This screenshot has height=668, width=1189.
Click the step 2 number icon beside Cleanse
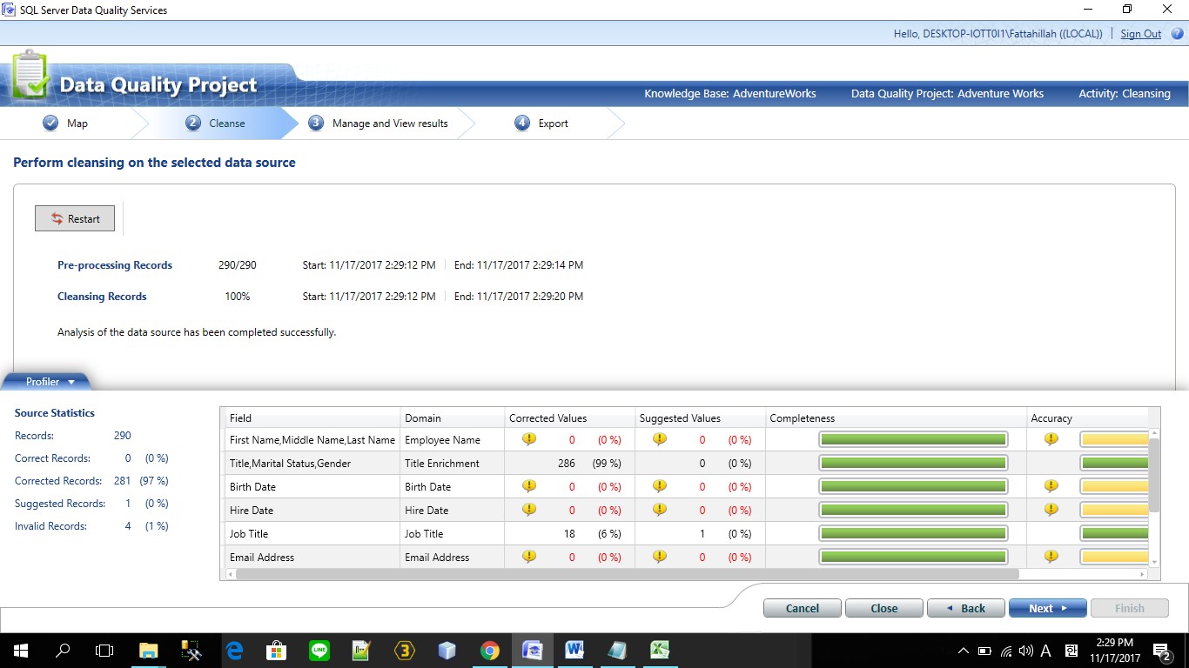pyautogui.click(x=193, y=124)
